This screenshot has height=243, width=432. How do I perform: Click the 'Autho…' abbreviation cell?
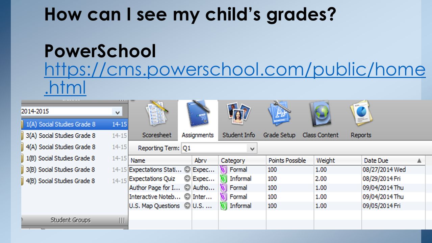click(x=203, y=188)
